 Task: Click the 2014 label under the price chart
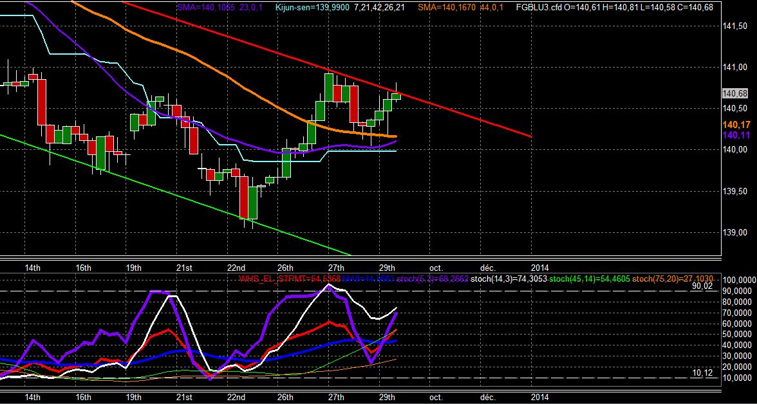click(x=539, y=268)
